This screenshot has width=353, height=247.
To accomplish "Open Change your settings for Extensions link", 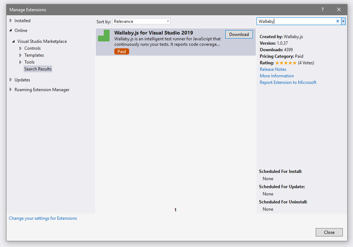I will click(43, 218).
